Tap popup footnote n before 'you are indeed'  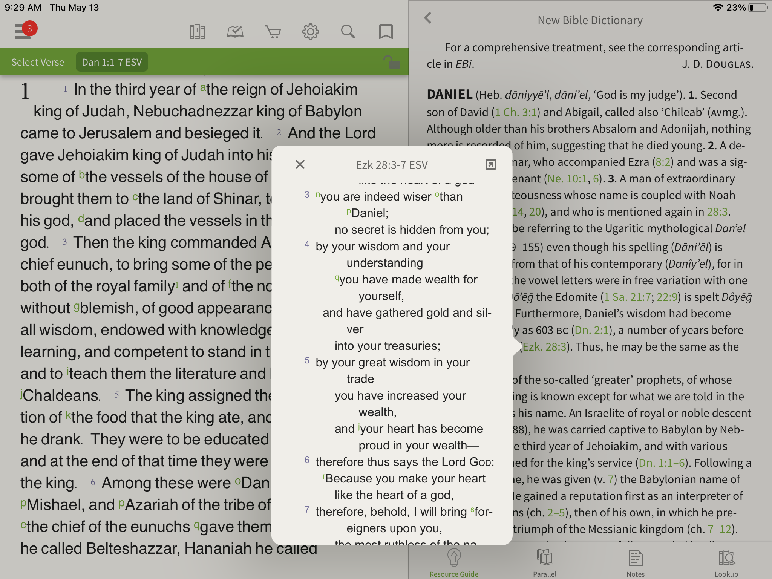pyautogui.click(x=318, y=195)
